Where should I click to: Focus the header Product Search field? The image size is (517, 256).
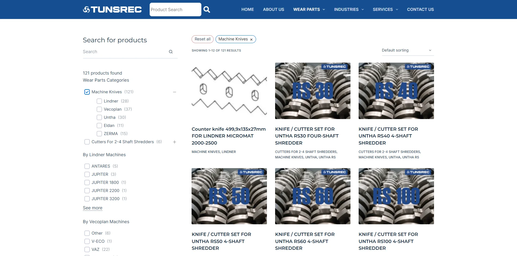(x=176, y=9)
